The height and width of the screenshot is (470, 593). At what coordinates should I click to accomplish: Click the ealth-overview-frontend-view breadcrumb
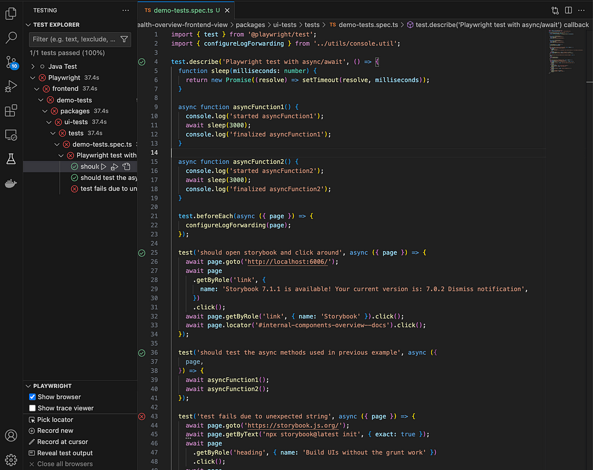click(183, 24)
